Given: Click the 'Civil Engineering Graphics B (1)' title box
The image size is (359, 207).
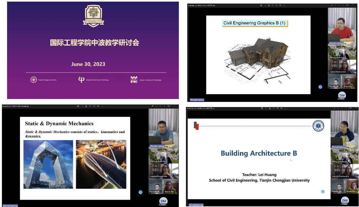Looking at the screenshot, I should [254, 23].
